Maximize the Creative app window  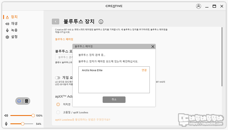pos(214,6)
